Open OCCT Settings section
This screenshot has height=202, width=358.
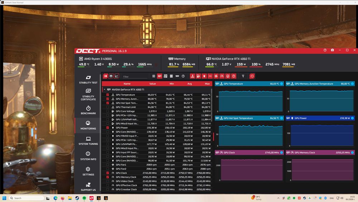click(x=88, y=171)
